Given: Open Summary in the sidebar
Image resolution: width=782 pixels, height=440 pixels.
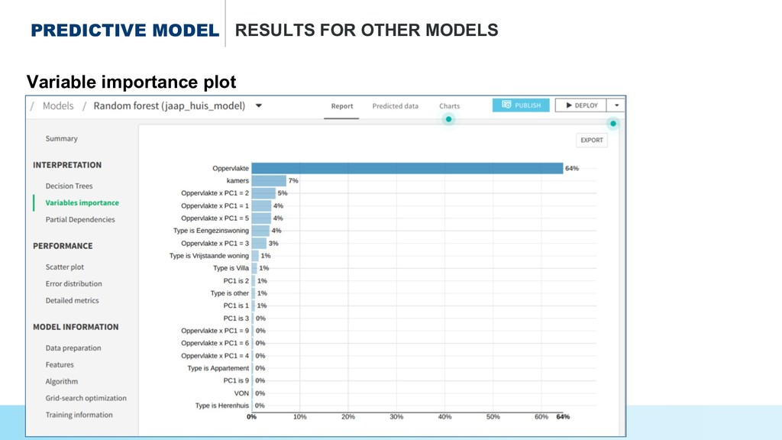Looking at the screenshot, I should click(x=61, y=138).
